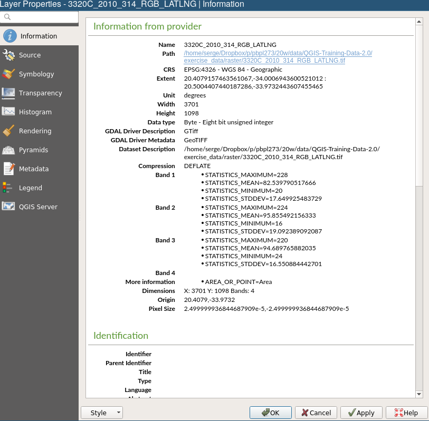
Task: Select the Symbology paintbrush icon
Action: (x=9, y=74)
